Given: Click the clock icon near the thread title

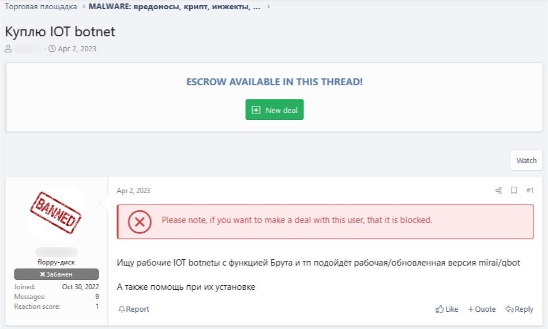Looking at the screenshot, I should [x=52, y=49].
